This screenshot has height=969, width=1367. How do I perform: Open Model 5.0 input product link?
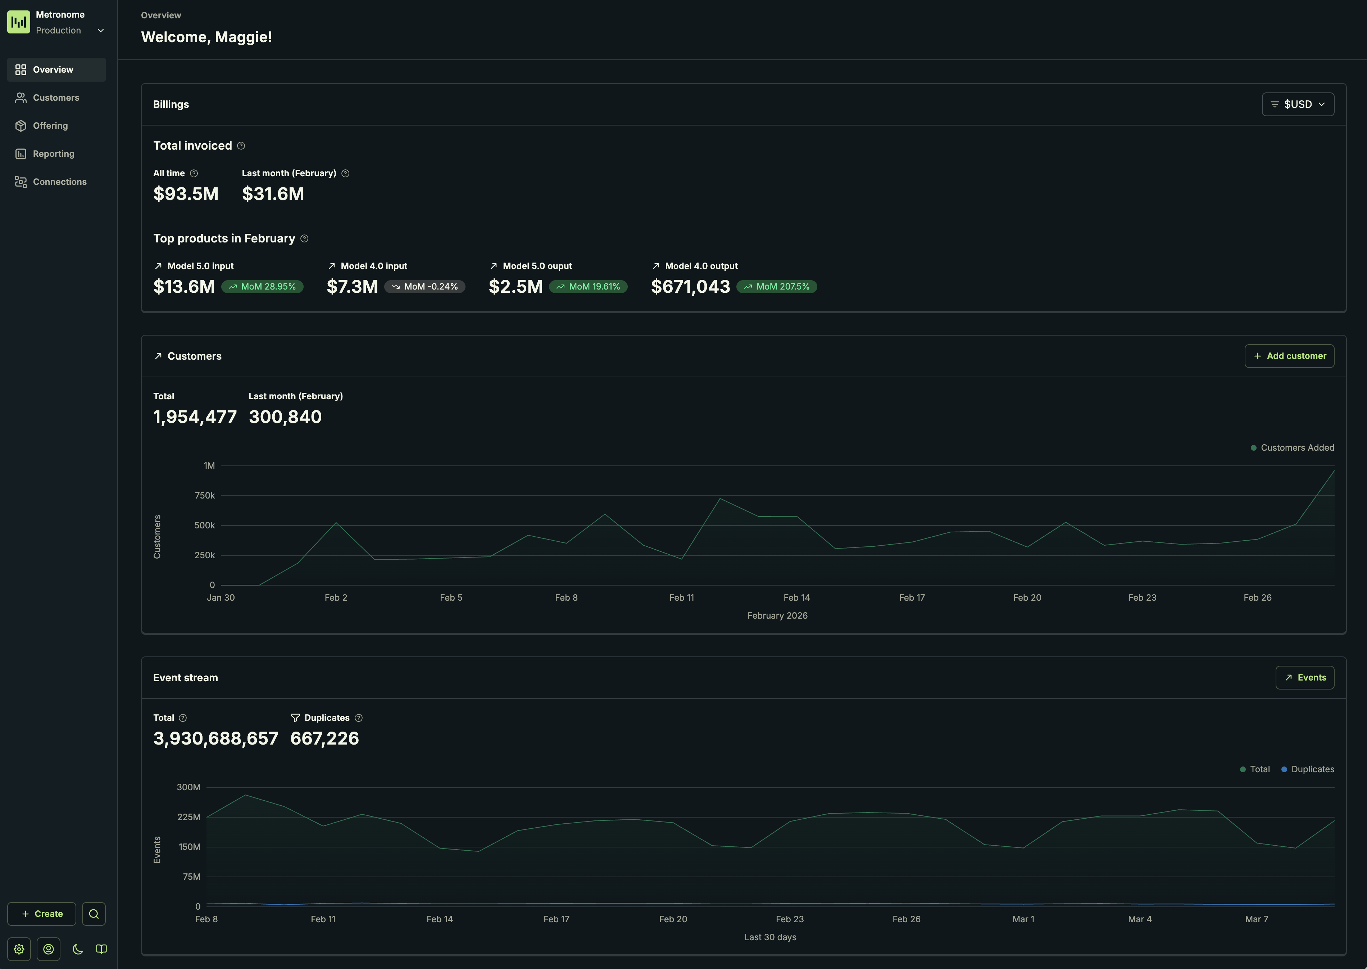coord(194,266)
